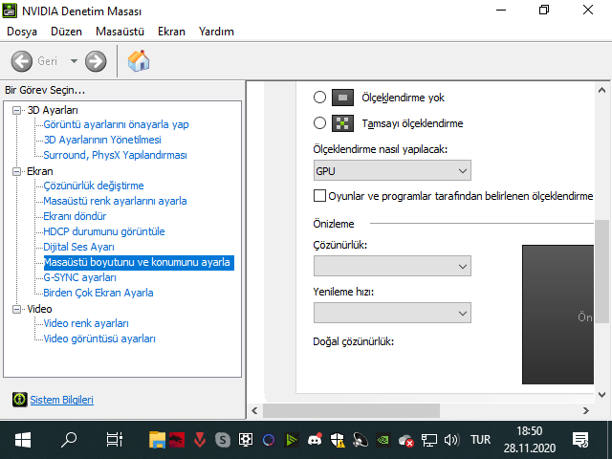The width and height of the screenshot is (612, 459).
Task: Open Çözünürlük değiştirme
Action: [x=94, y=186]
